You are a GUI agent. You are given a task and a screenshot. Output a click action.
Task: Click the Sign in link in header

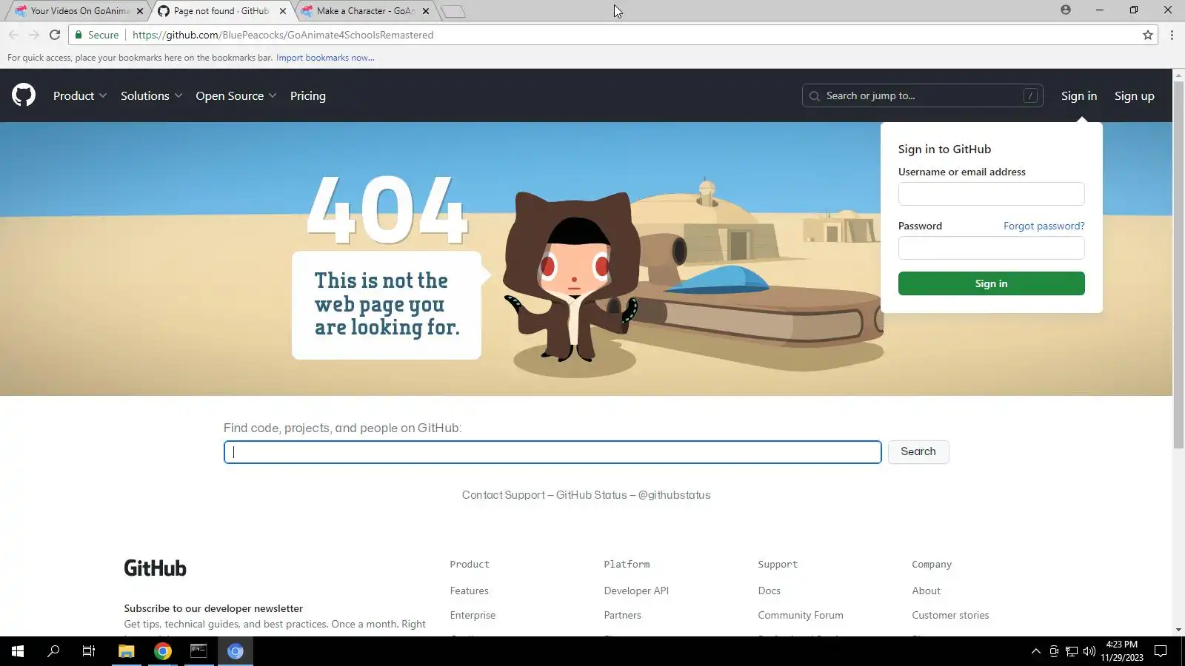pos(1079,95)
